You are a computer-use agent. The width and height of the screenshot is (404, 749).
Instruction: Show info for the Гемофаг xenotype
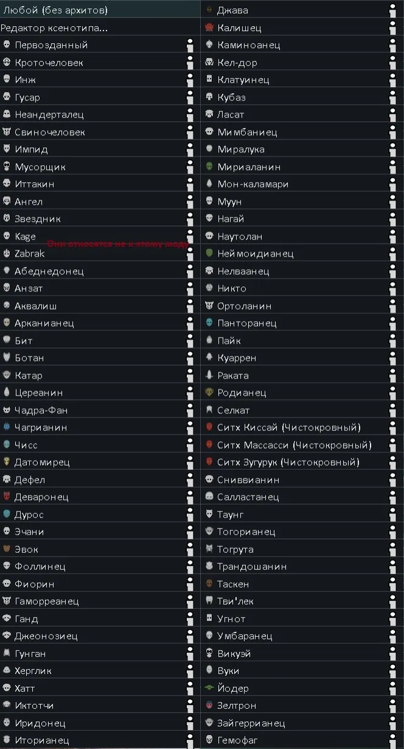click(x=394, y=740)
